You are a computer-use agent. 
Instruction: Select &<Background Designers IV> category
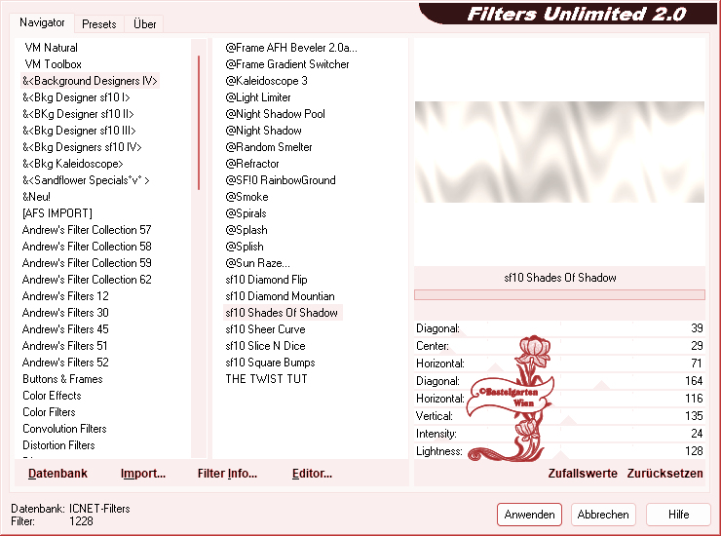click(x=90, y=81)
